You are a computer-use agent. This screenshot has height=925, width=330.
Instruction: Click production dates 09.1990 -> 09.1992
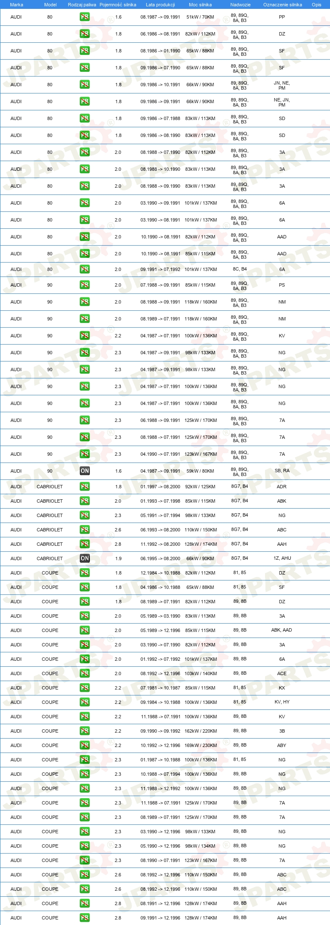click(160, 731)
